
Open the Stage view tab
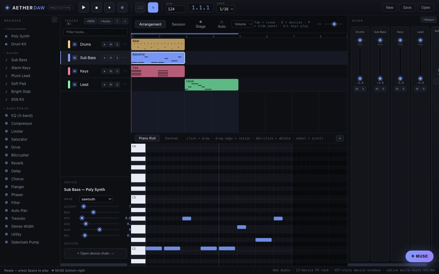(x=201, y=24)
